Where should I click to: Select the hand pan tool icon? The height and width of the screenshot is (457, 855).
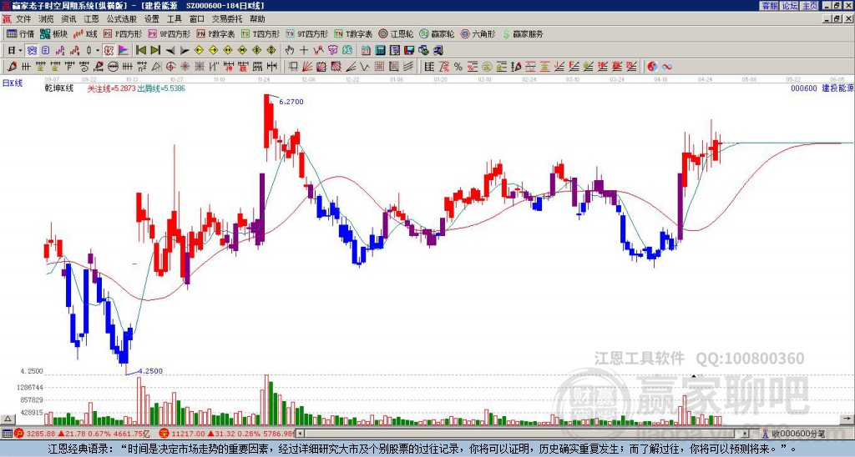click(x=290, y=51)
